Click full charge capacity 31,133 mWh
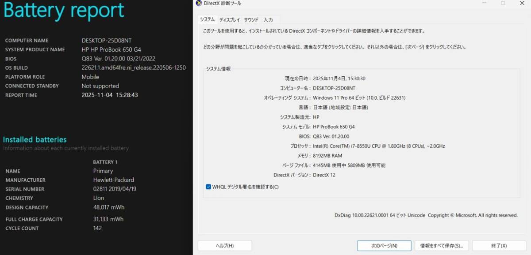 108,219
